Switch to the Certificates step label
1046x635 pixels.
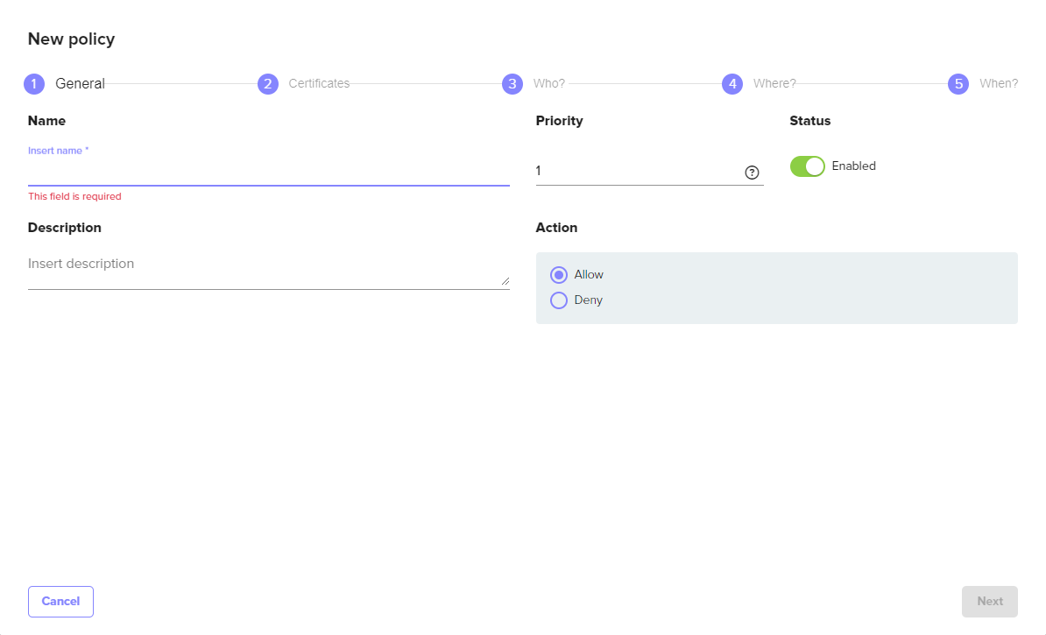coord(319,84)
